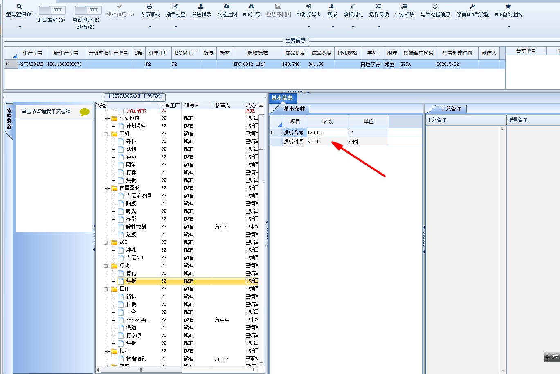This screenshot has width=560, height=374.
Task: Open dropdown arrow under ECN自动上网
Action: (x=508, y=27)
